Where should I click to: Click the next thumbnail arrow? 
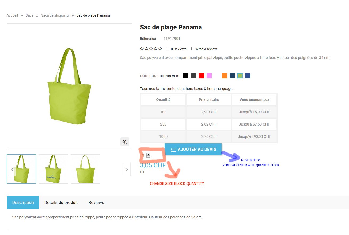click(126, 169)
